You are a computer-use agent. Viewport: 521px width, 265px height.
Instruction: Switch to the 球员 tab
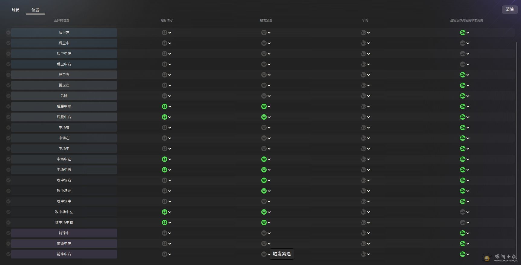[16, 10]
